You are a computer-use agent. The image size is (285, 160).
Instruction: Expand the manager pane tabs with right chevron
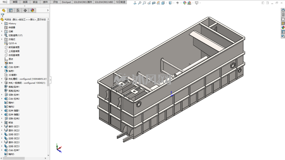(48, 10)
